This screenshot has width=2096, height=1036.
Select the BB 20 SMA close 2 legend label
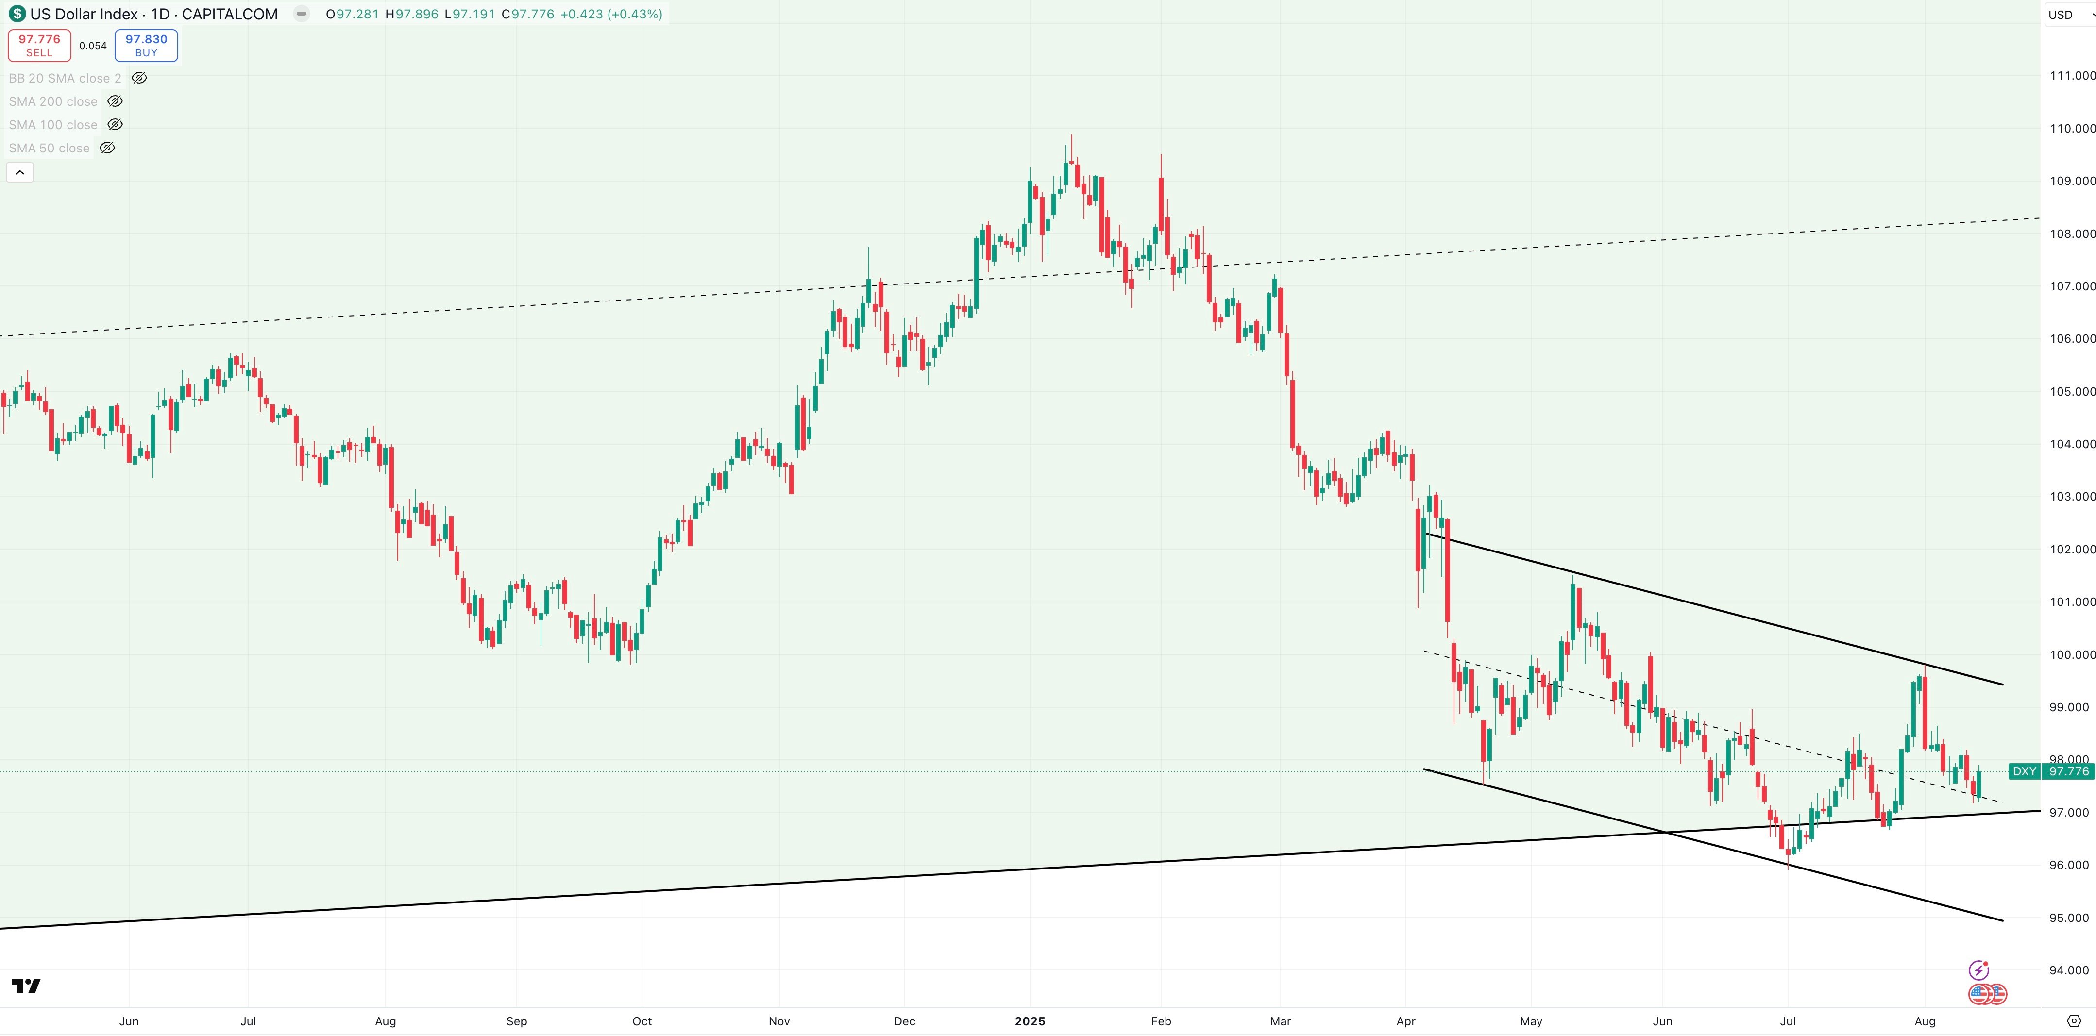point(65,78)
